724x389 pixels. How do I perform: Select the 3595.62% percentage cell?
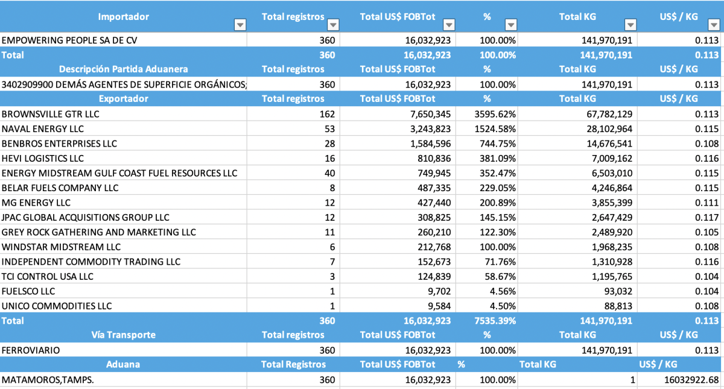pyautogui.click(x=487, y=114)
